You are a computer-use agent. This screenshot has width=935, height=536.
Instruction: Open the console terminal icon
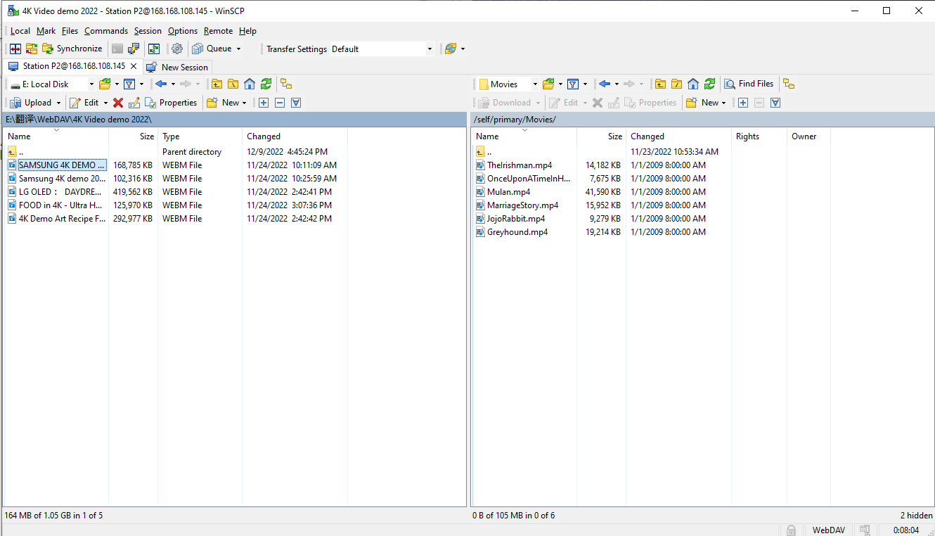(117, 49)
